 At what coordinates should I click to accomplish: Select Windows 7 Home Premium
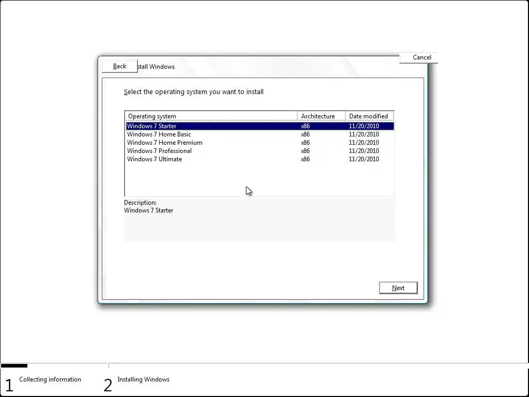coord(260,143)
